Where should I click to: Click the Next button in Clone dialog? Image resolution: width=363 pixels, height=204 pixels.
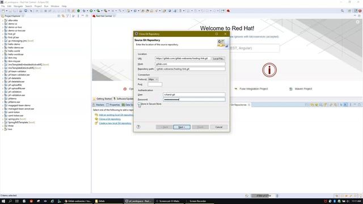[181, 127]
